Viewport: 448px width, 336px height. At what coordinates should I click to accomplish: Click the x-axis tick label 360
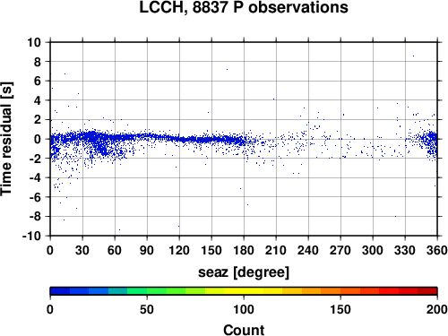coord(437,250)
